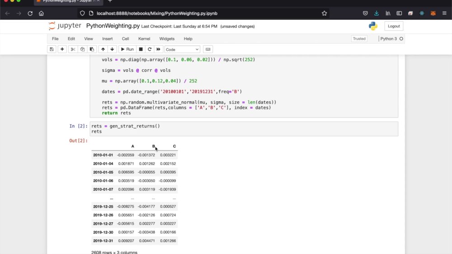Image resolution: width=452 pixels, height=254 pixels.
Task: Click the Trusted notebook indicator
Action: [x=359, y=38]
